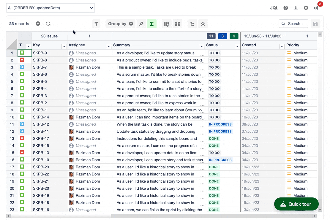Screen dimensions: 330x220
Task: Open the Status column filter dropdown
Action: pos(237,46)
